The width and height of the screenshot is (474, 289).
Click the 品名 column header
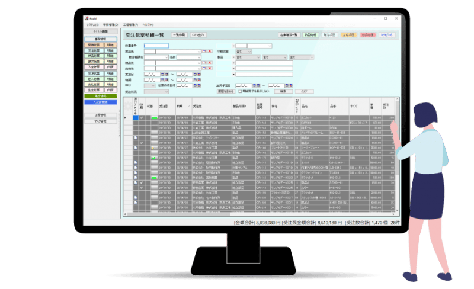[x=315, y=106]
